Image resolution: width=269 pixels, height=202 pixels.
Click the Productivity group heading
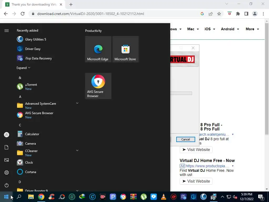pos(93,31)
